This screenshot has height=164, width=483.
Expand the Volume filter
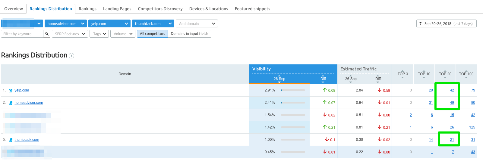tap(123, 34)
